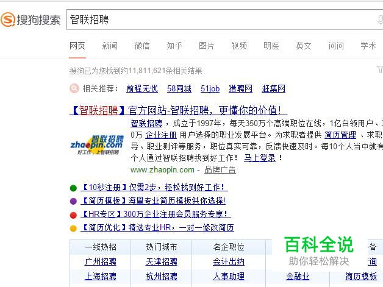
Task: Open the 天津招聘 link
Action: click(x=162, y=261)
